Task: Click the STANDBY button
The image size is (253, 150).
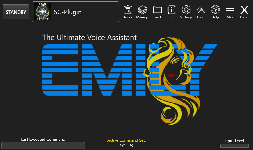Action: coord(16,12)
